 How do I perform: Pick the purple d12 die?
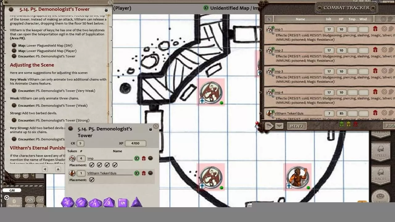click(x=81, y=203)
